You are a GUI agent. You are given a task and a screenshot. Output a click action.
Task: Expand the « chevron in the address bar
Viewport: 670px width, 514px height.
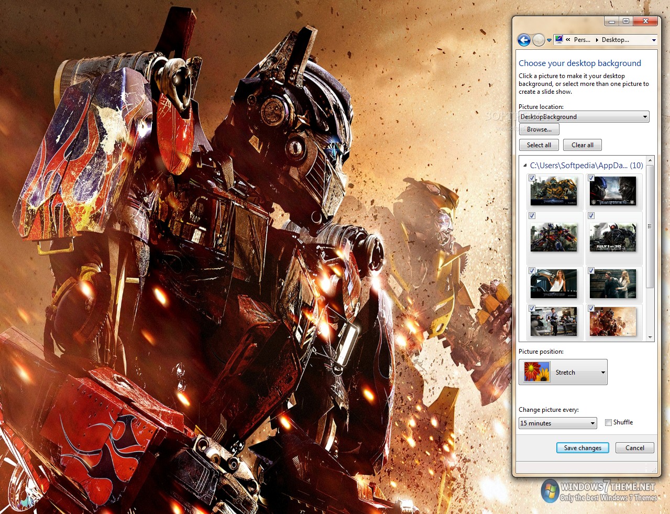coord(568,39)
